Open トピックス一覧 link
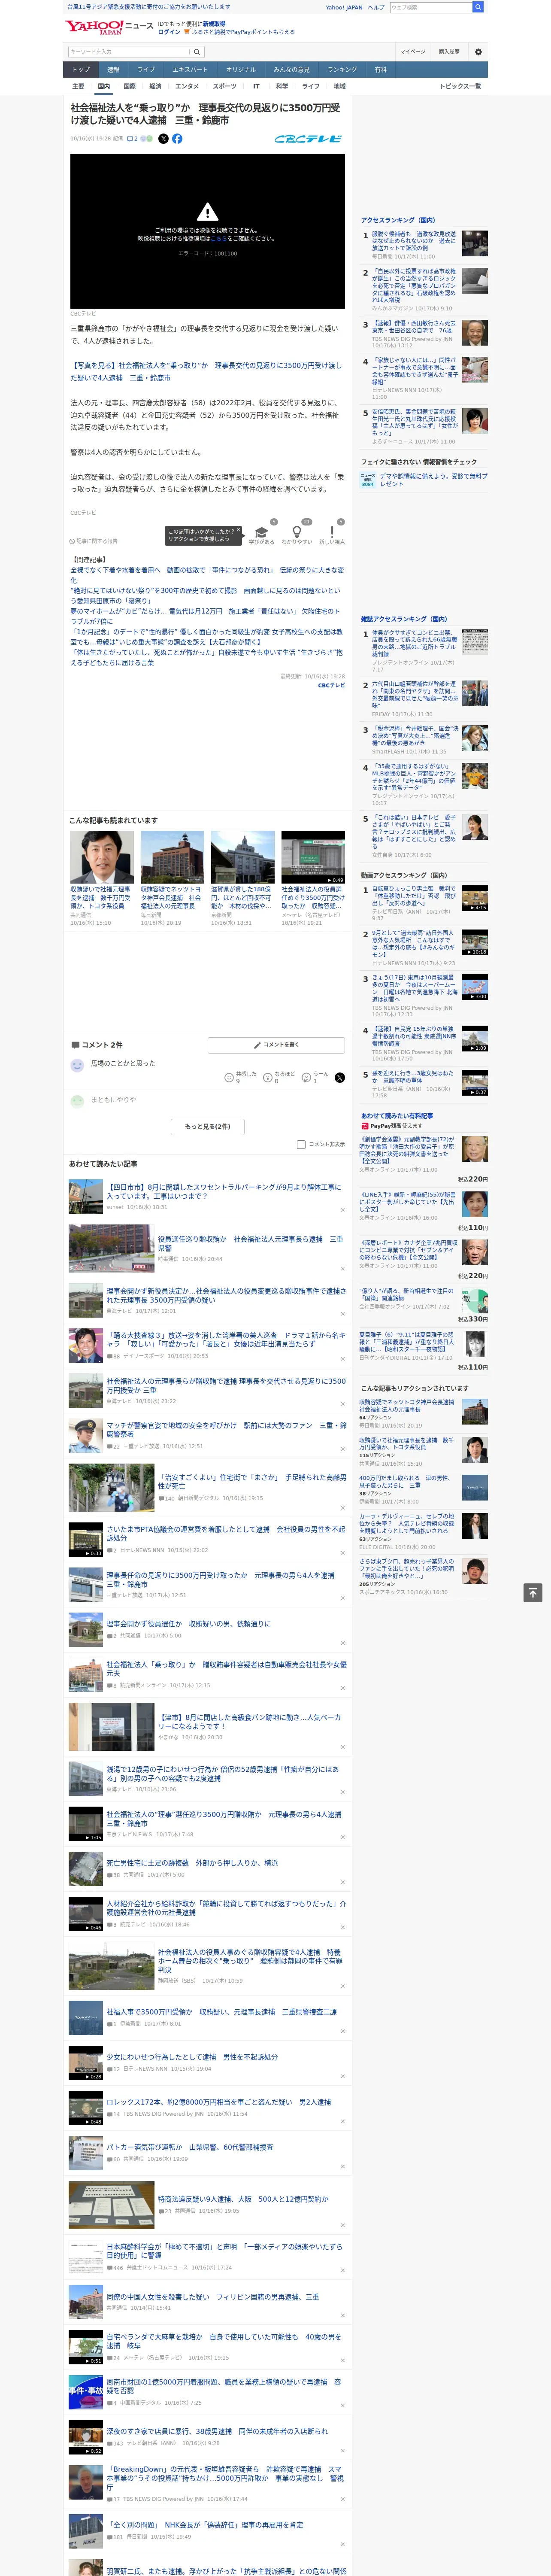 pos(460,86)
